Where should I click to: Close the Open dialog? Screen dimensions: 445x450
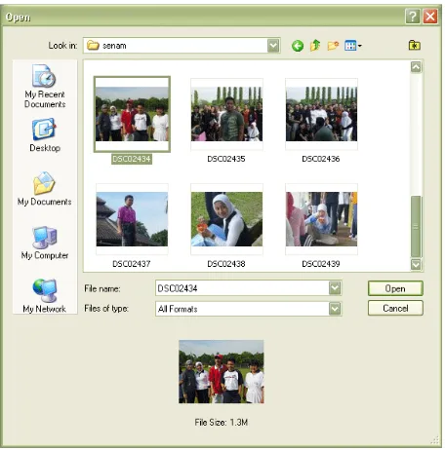430,16
